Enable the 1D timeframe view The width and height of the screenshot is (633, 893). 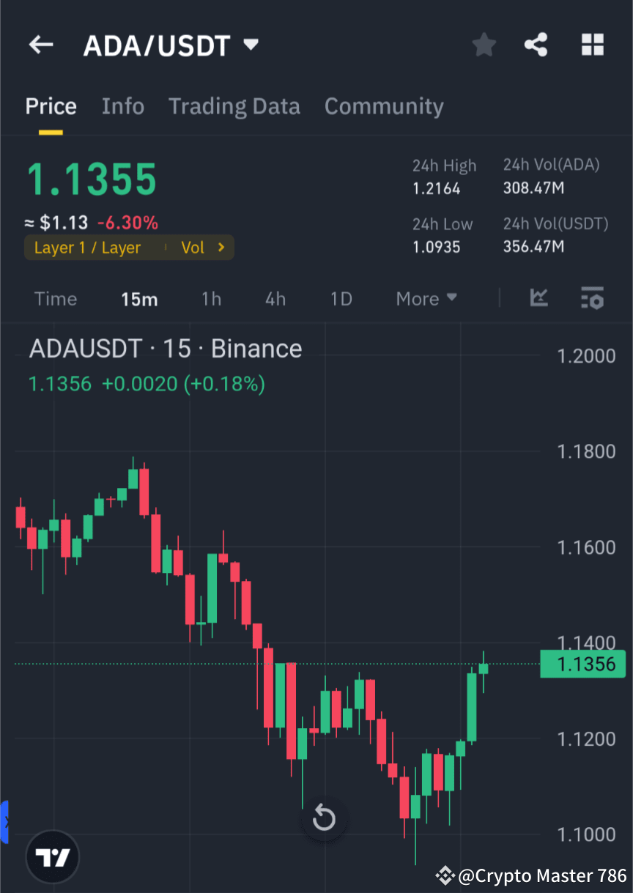coord(341,298)
